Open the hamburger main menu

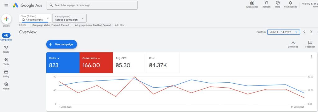tap(6, 5)
